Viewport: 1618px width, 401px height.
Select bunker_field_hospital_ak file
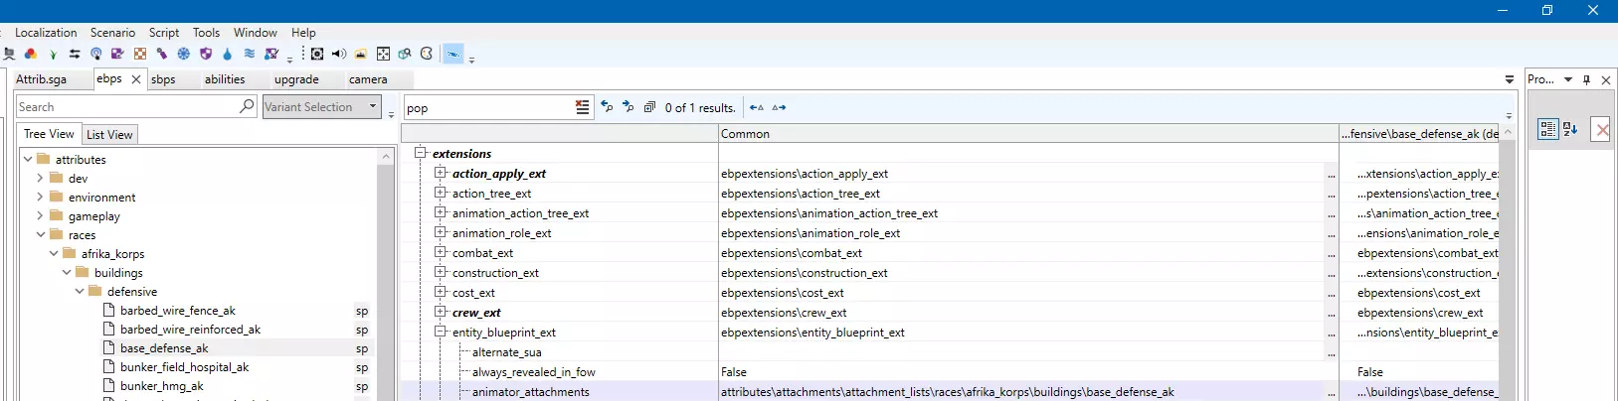coord(184,367)
